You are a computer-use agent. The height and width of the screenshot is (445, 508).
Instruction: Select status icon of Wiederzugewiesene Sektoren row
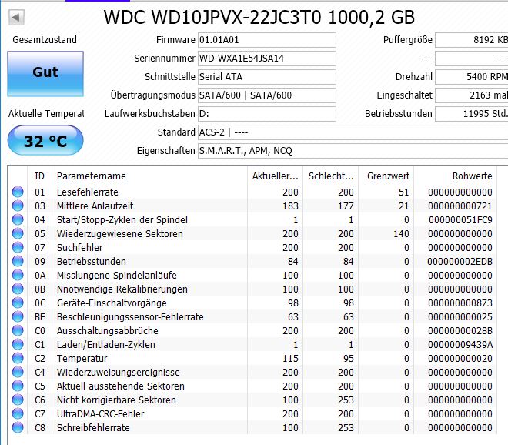click(x=18, y=233)
